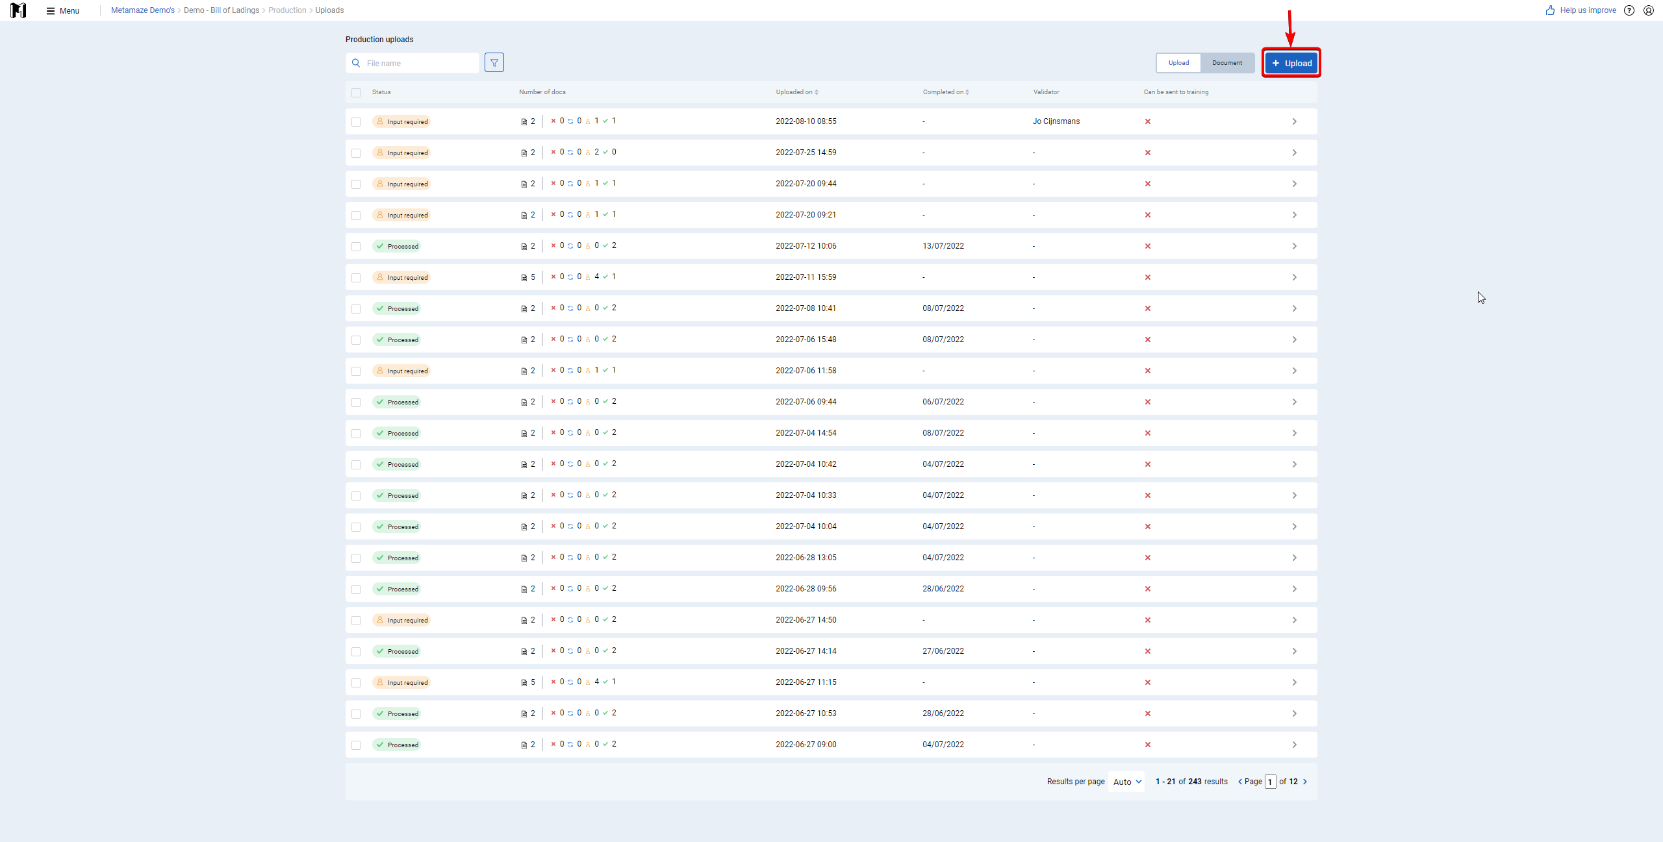Click the Production breadcrumb
The width and height of the screenshot is (1663, 842).
(287, 10)
